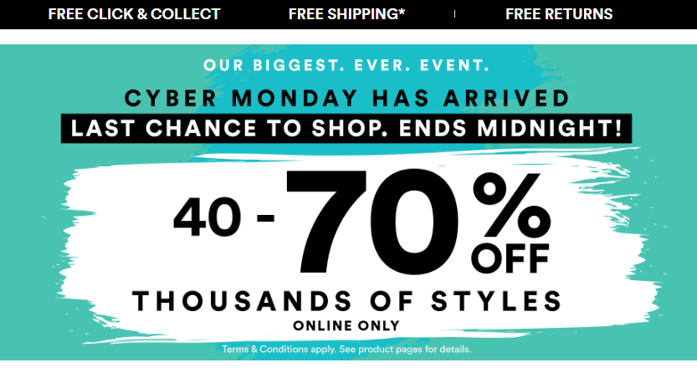
Task: Click the big percent symbol
Action: click(x=512, y=206)
